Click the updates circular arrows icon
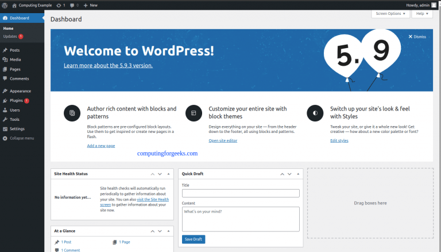This screenshot has width=441, height=252. [x=59, y=5]
